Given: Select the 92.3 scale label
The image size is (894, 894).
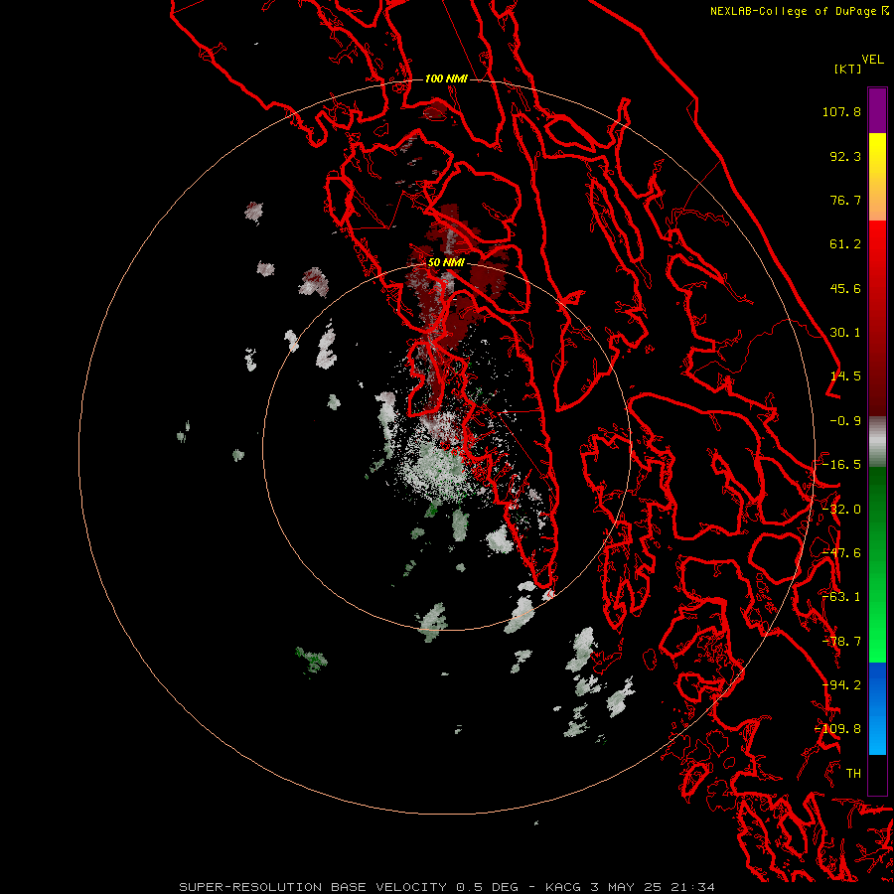Looking at the screenshot, I should tap(845, 156).
